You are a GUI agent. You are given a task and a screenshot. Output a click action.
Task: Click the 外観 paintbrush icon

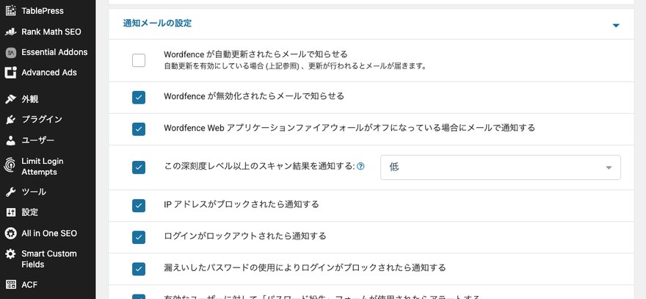click(11, 99)
